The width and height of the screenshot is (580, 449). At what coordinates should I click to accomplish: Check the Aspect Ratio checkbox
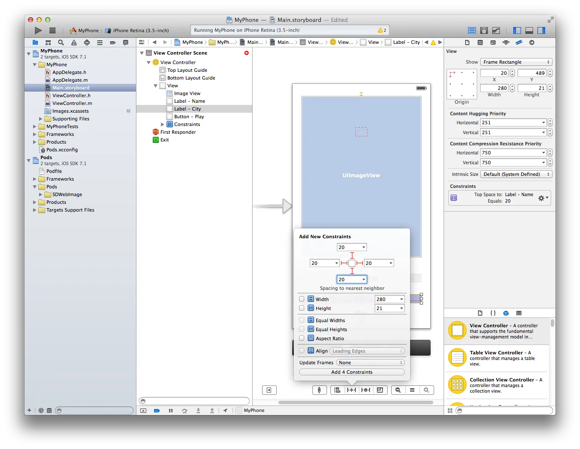(x=302, y=338)
